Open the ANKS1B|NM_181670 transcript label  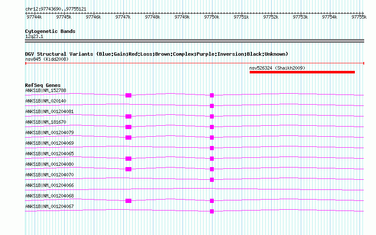[46, 122]
